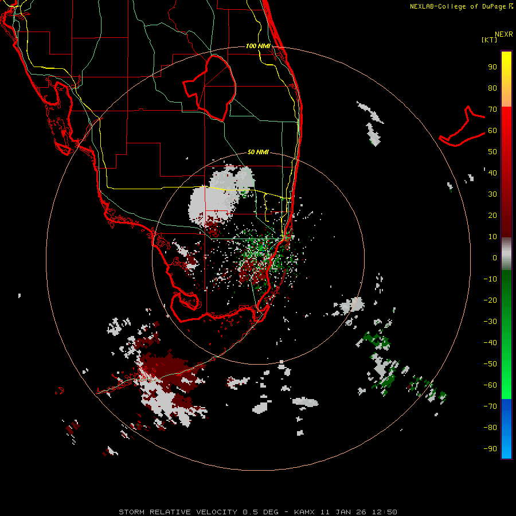516x516 pixels.
Task: Click the Storm Relative Velocity 0.5 DEG caption
Action: tap(198, 512)
